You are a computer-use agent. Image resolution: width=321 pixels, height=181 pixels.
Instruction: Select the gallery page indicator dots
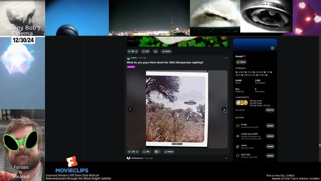(x=177, y=144)
